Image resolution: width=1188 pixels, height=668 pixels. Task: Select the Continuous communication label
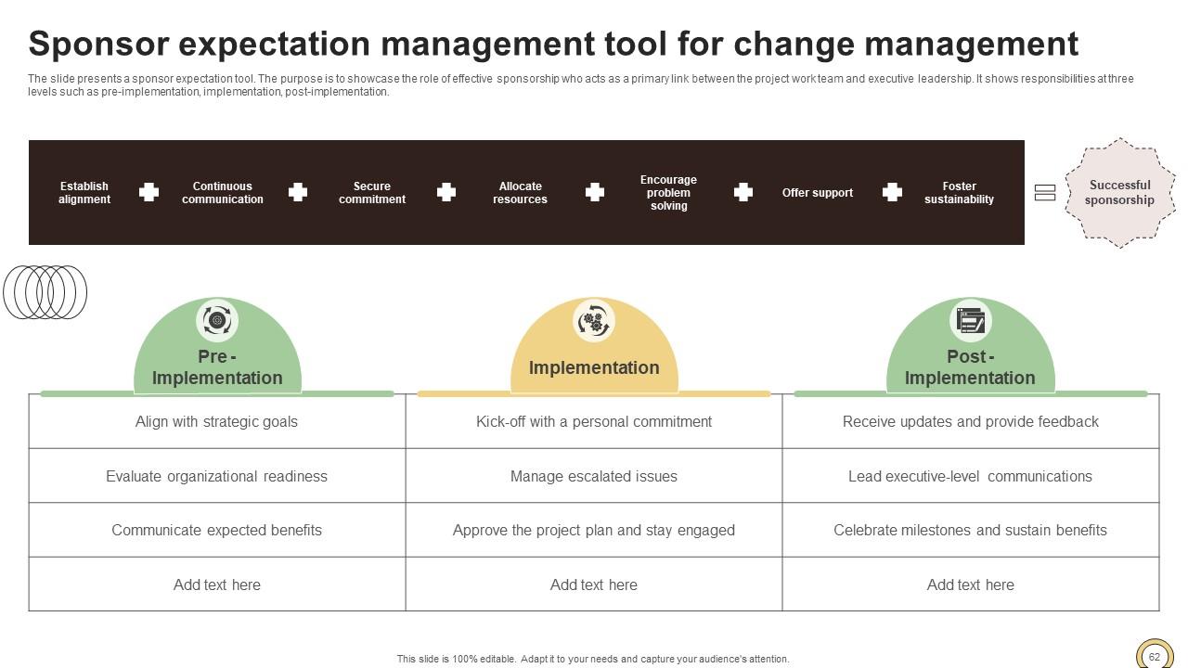[x=223, y=193]
